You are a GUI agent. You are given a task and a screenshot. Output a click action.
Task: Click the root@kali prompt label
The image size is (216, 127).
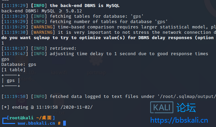[21, 118]
